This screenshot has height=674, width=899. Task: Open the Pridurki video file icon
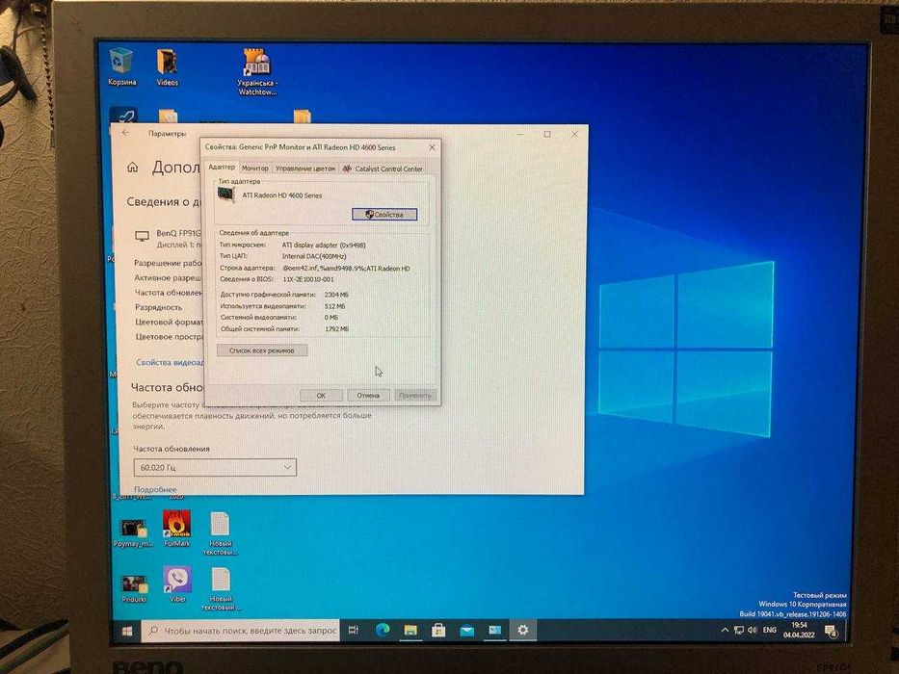(x=134, y=588)
